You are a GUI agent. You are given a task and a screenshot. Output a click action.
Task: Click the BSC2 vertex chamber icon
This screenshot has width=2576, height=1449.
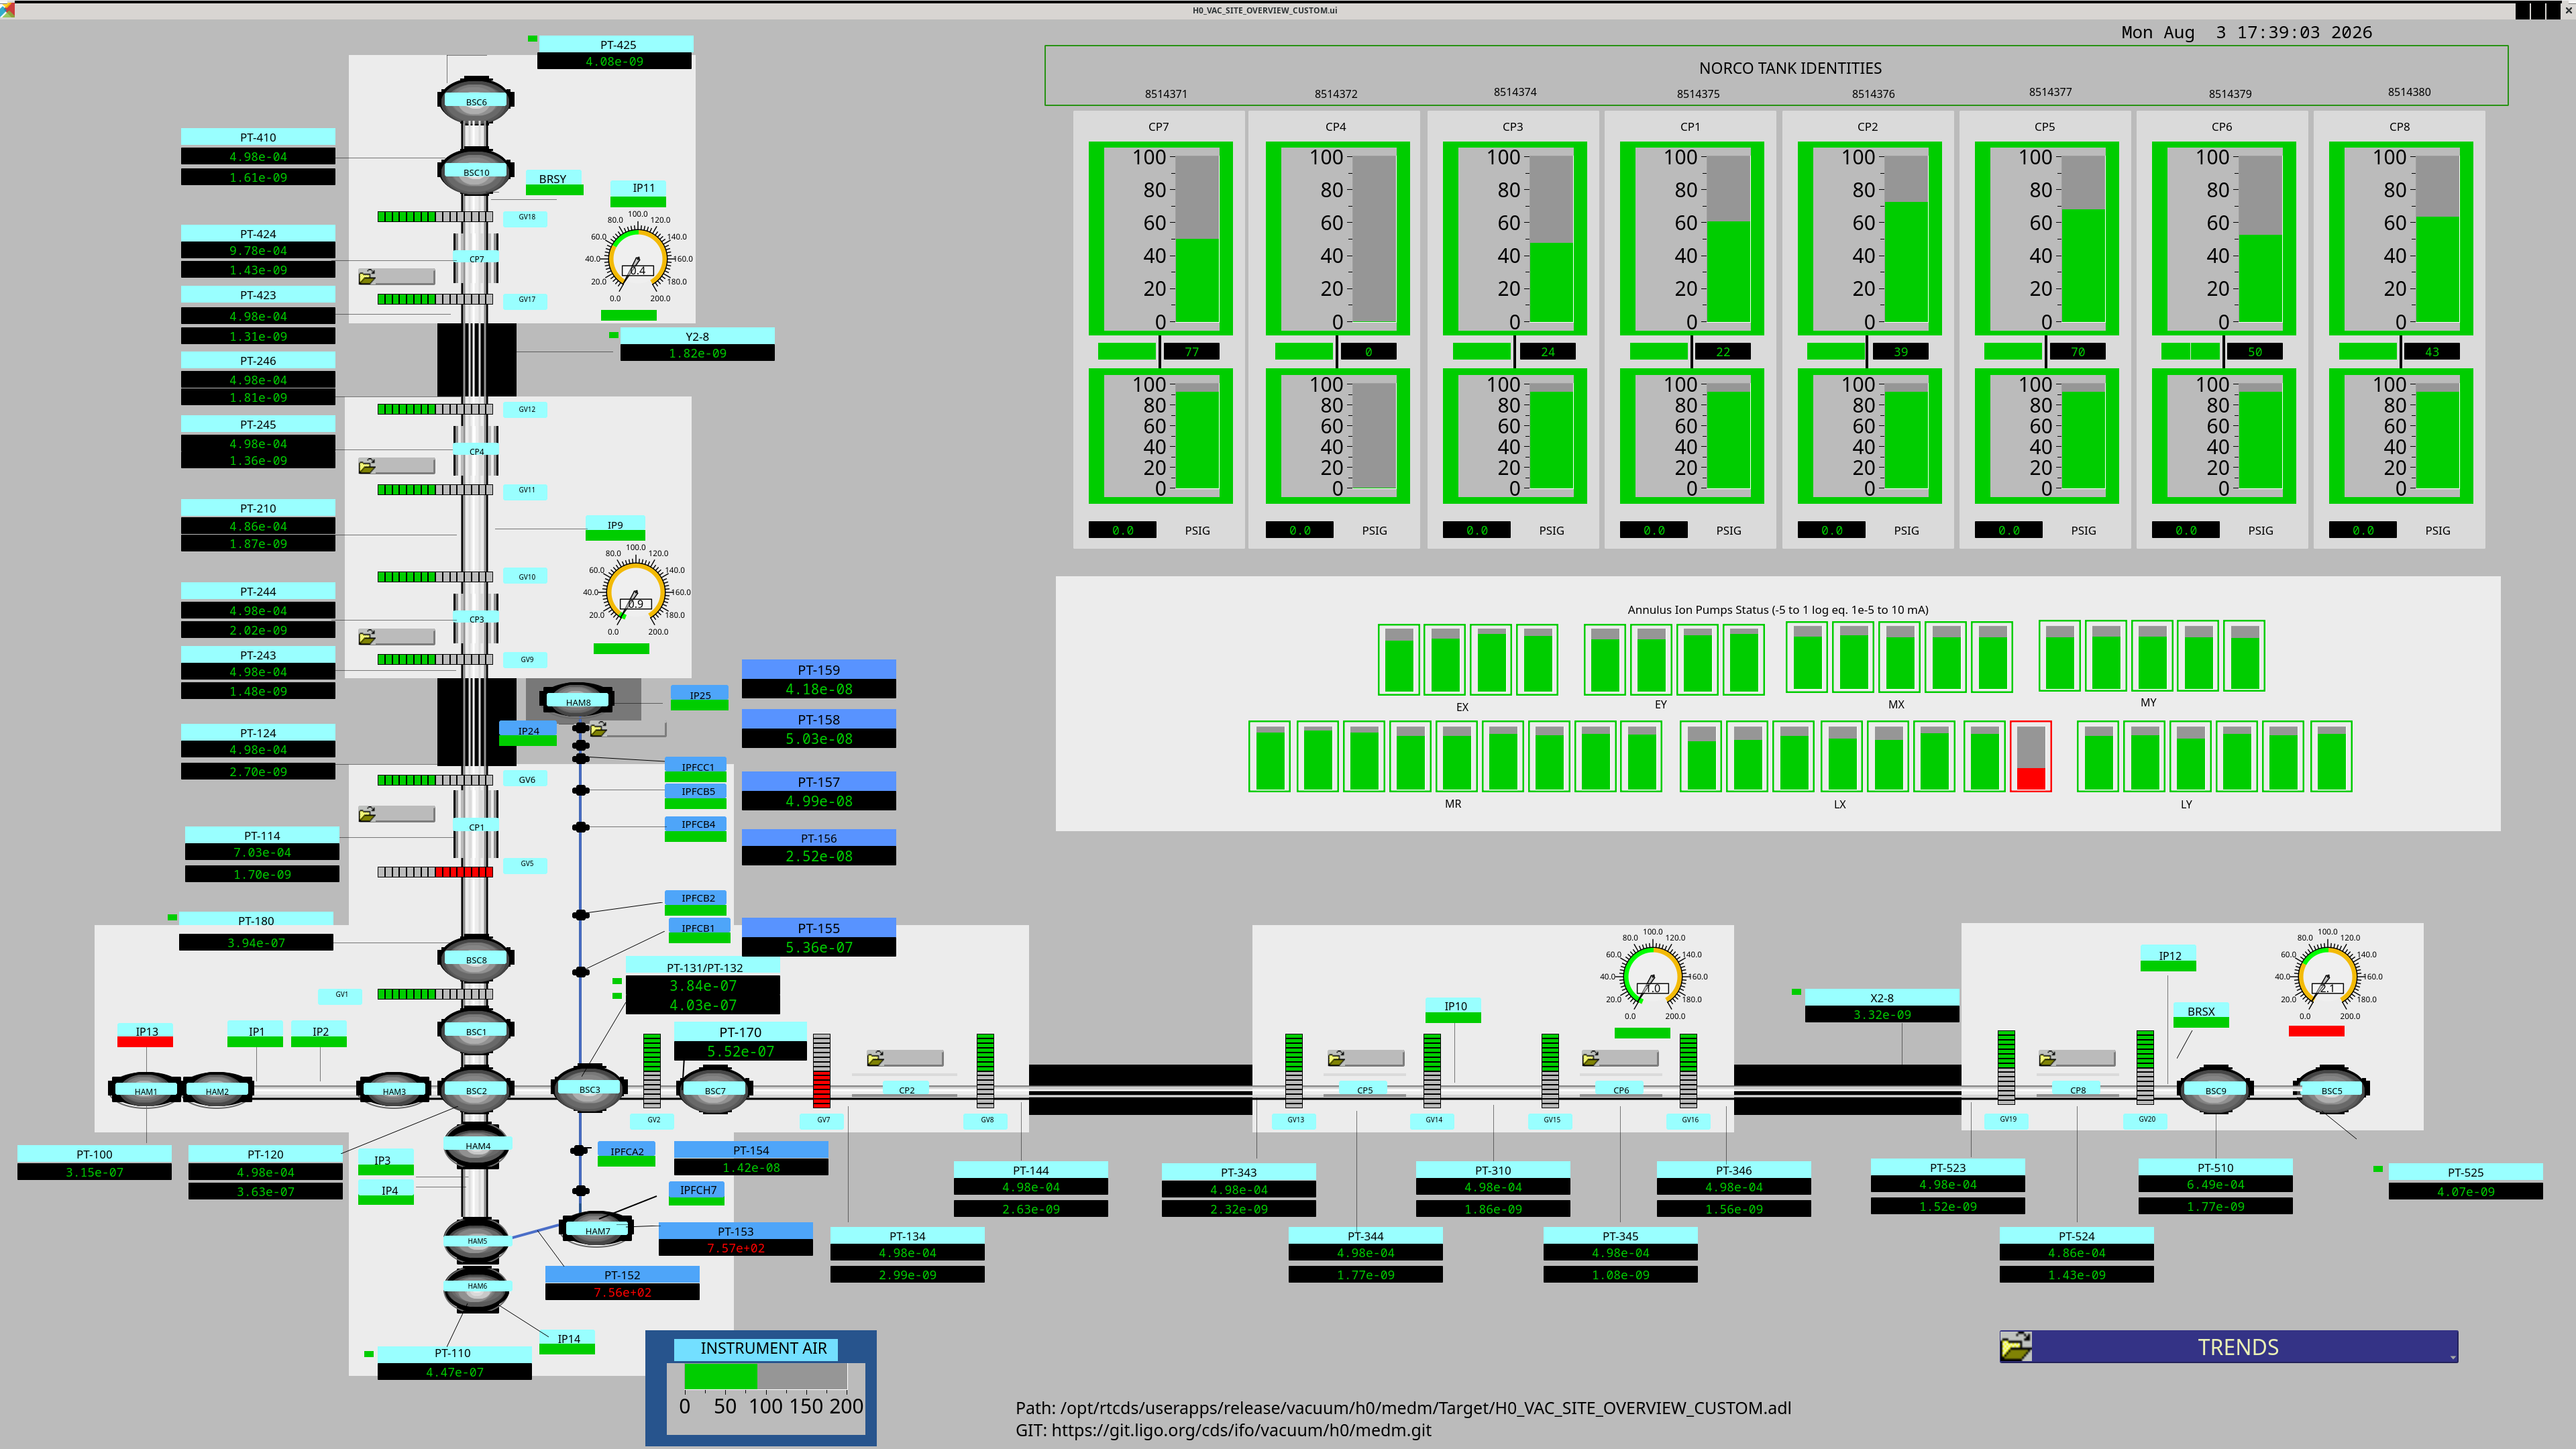(x=476, y=1090)
